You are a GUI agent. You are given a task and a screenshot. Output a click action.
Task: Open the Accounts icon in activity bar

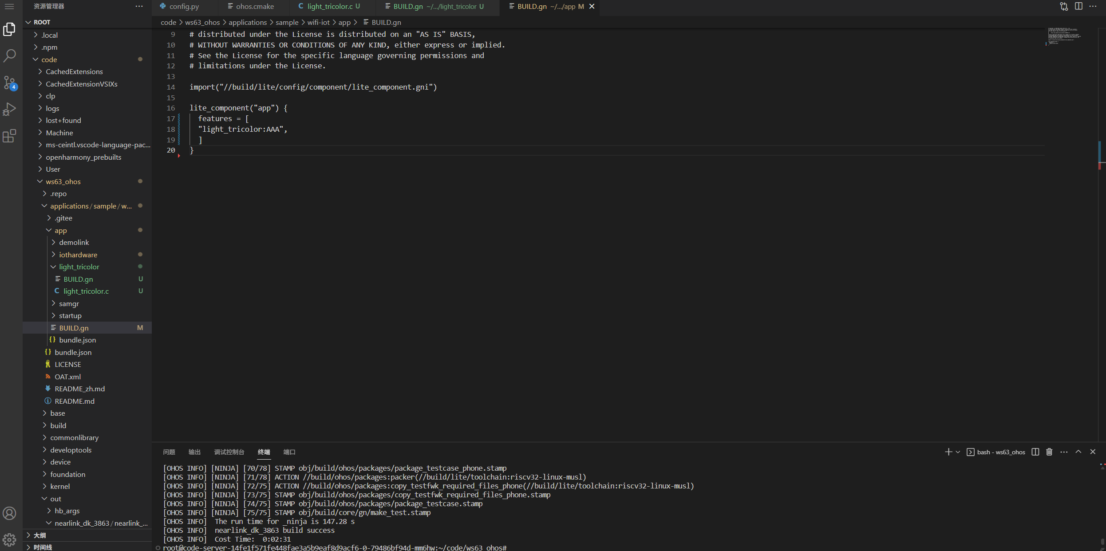[x=9, y=513]
